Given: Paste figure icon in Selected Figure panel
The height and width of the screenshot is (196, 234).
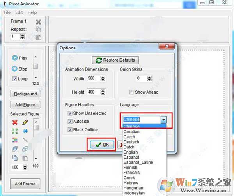Looking at the screenshot, I should point(25,158).
